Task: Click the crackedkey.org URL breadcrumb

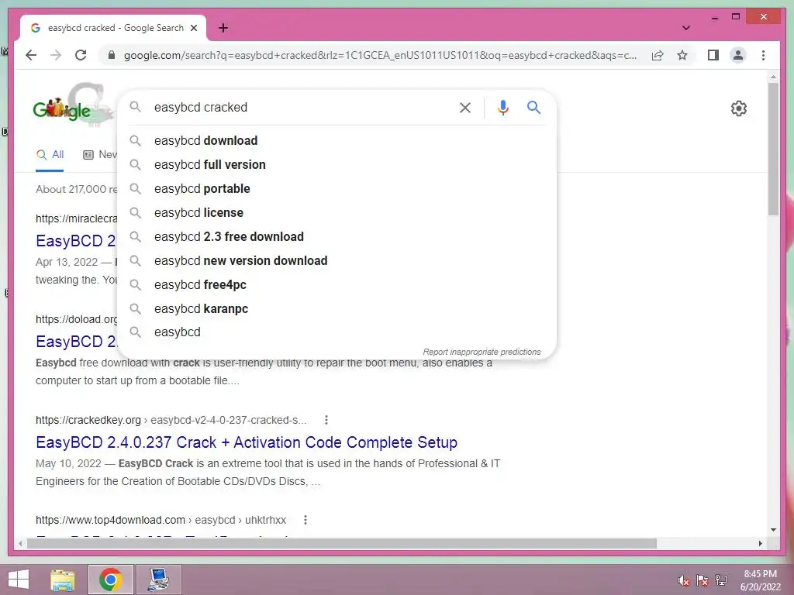Action: click(x=171, y=420)
